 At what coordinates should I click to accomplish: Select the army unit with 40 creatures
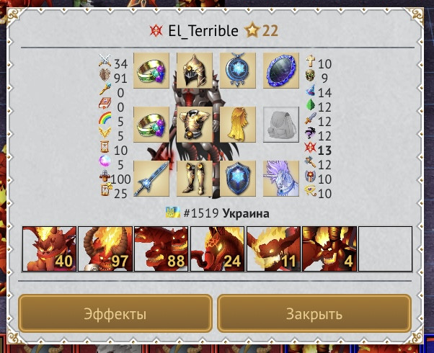point(49,249)
